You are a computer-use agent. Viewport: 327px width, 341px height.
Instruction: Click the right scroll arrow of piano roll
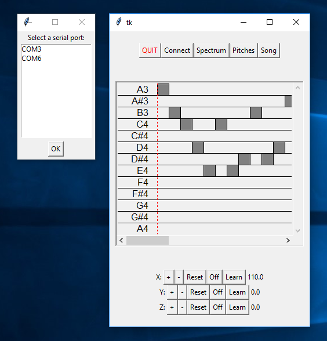[x=288, y=240]
